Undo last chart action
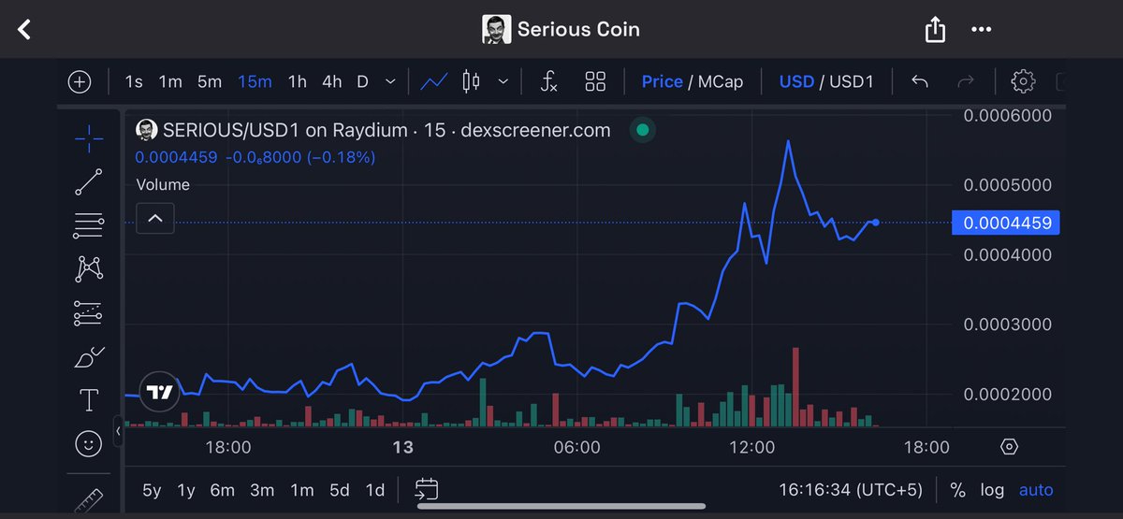 pyautogui.click(x=920, y=82)
